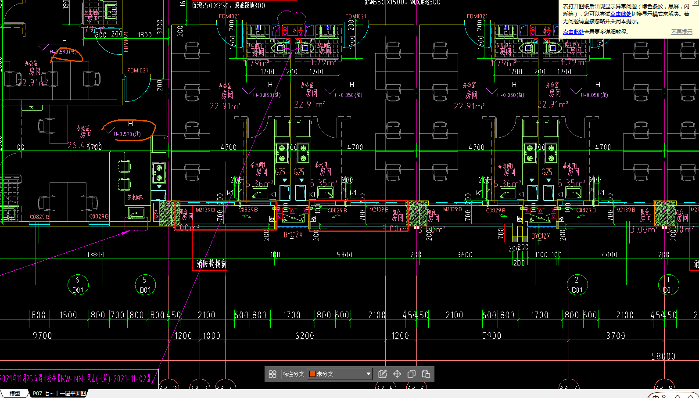699x398 pixels.
Task: Select the 消防救援窗 label text
Action: point(211,264)
